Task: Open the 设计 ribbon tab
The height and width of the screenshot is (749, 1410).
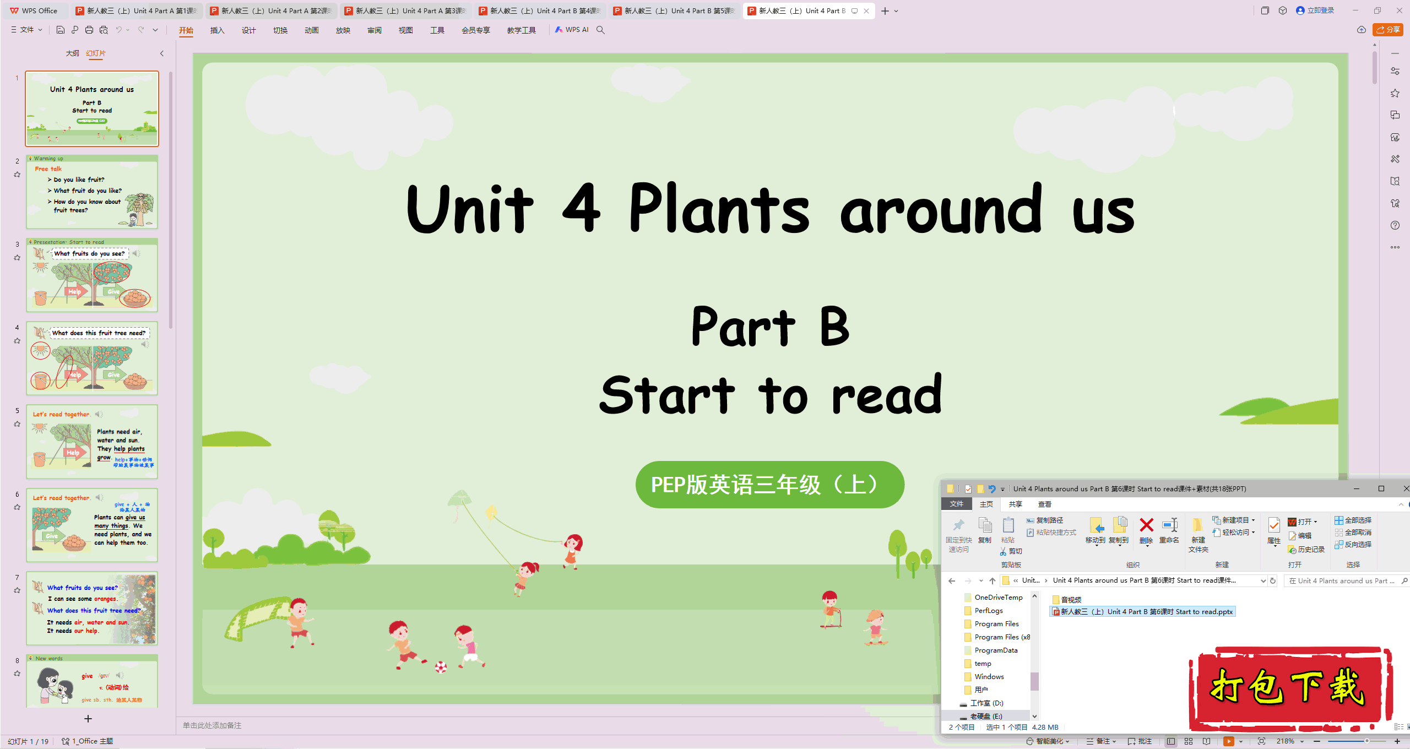Action: click(248, 30)
